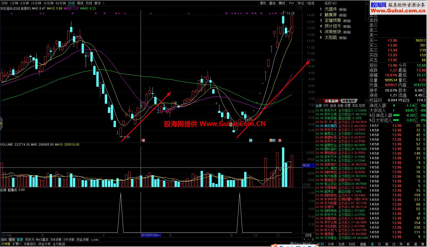Screen dimensions: 427x247
Task: Switch to 周线 weekly chart
Action: pos(80,3)
